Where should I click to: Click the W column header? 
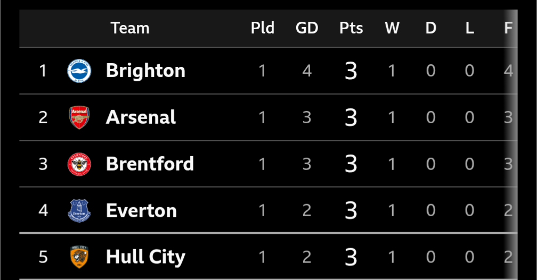coord(392,28)
